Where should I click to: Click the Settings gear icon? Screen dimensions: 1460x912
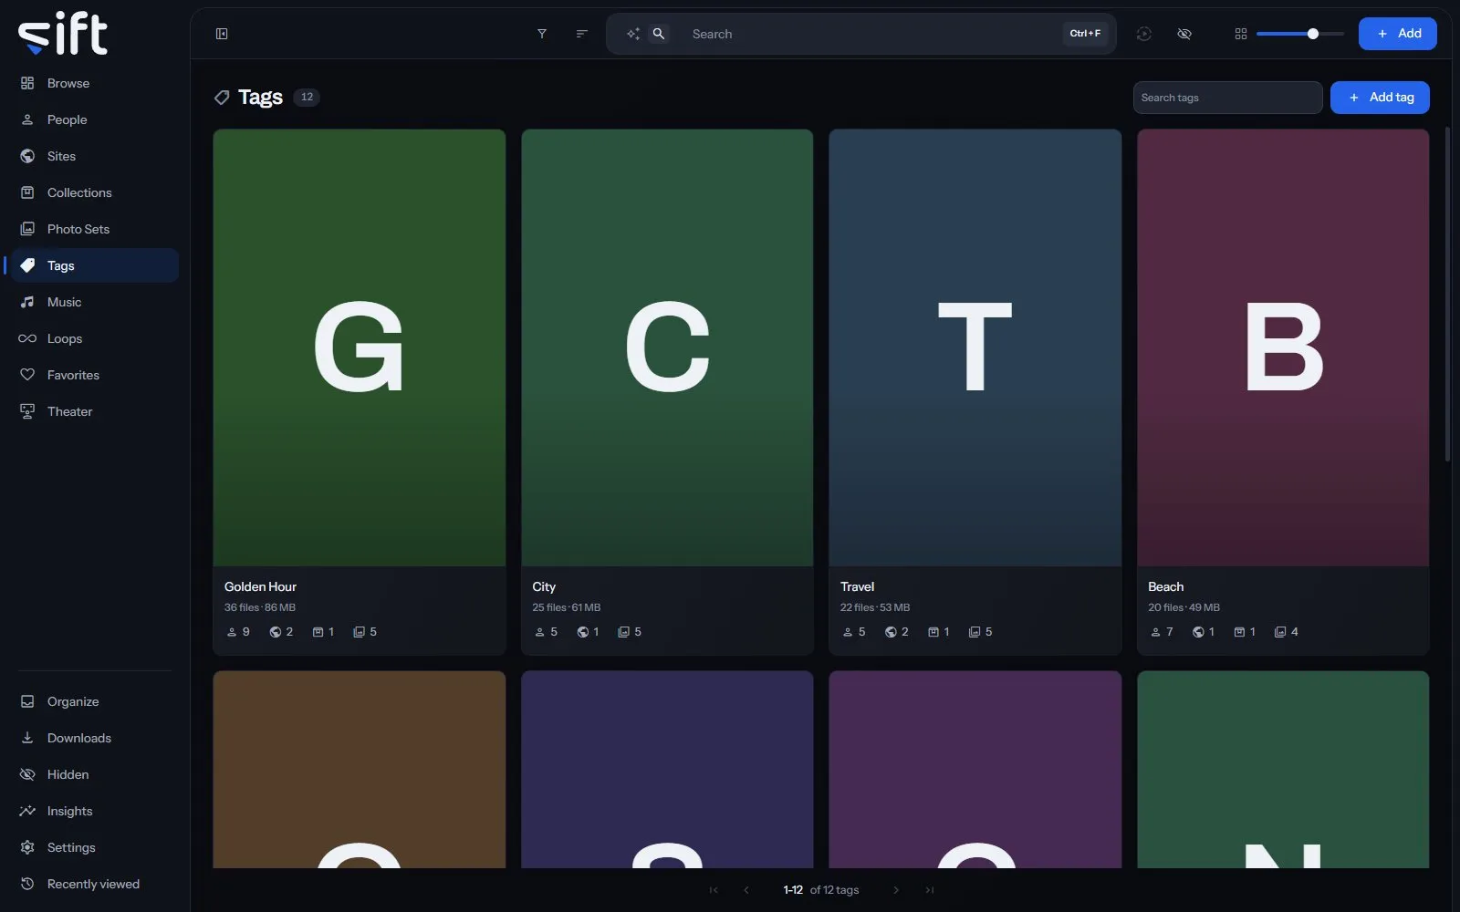click(x=27, y=847)
